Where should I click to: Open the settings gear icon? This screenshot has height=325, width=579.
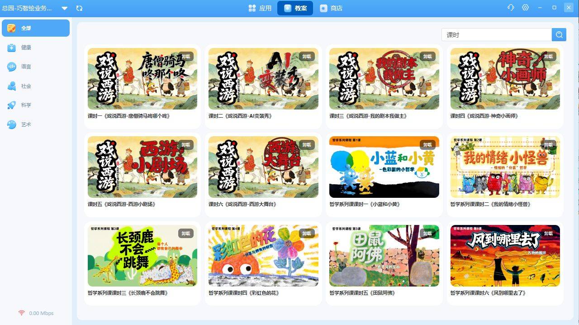click(x=525, y=8)
